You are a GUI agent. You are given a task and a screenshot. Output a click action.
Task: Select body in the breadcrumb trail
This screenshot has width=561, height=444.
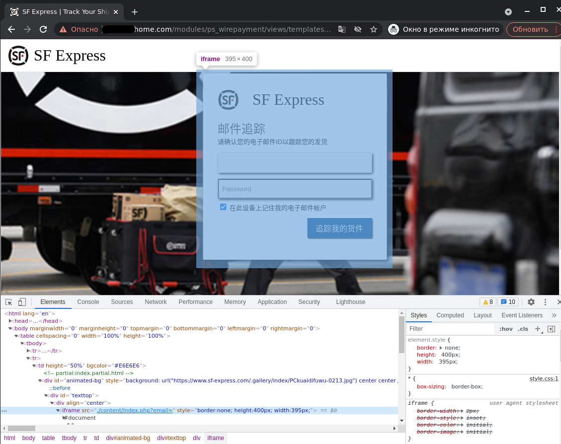[29, 438]
